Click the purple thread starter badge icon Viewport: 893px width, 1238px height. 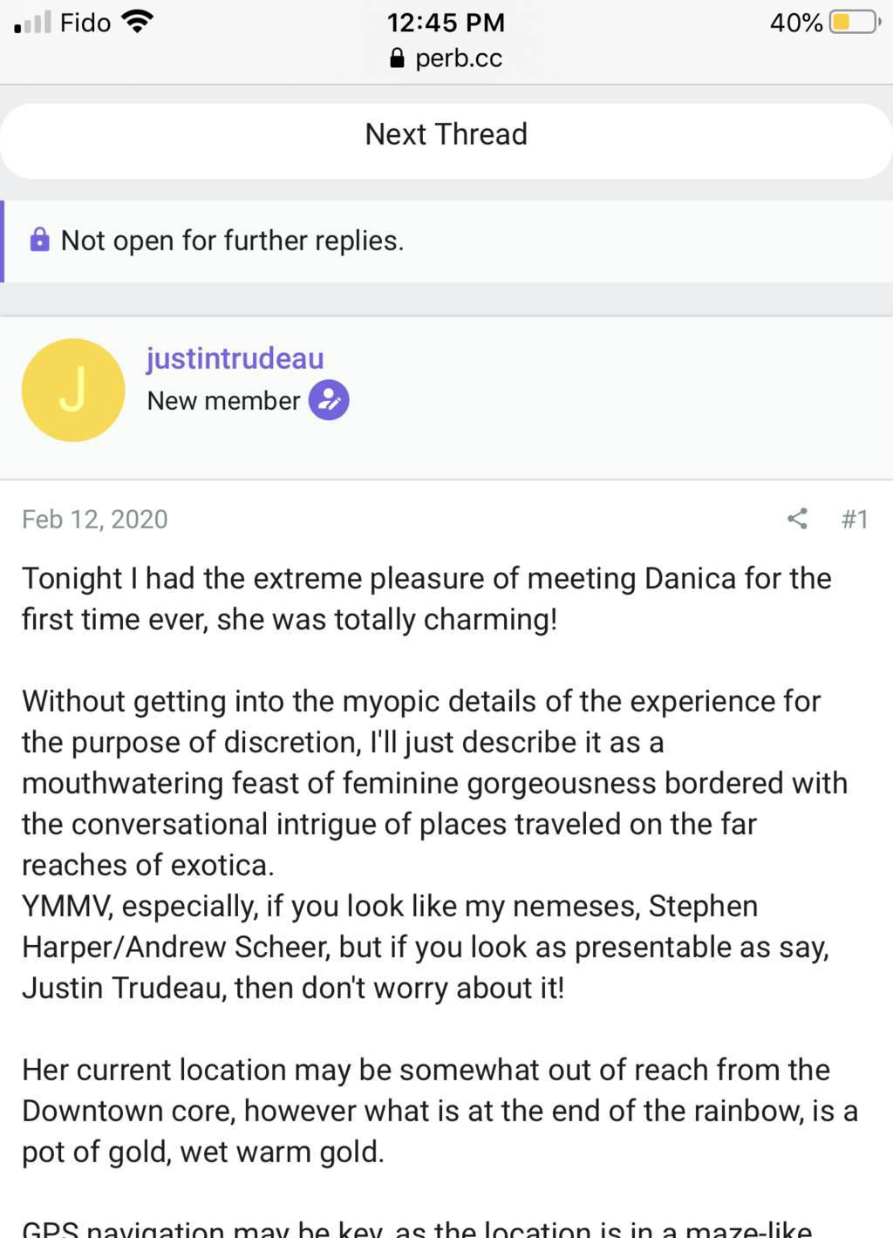[x=329, y=400]
